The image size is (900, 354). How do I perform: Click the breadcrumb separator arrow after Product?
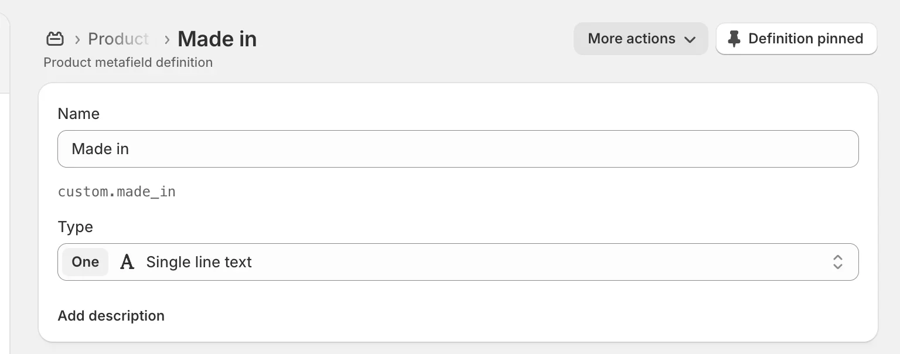coord(166,39)
